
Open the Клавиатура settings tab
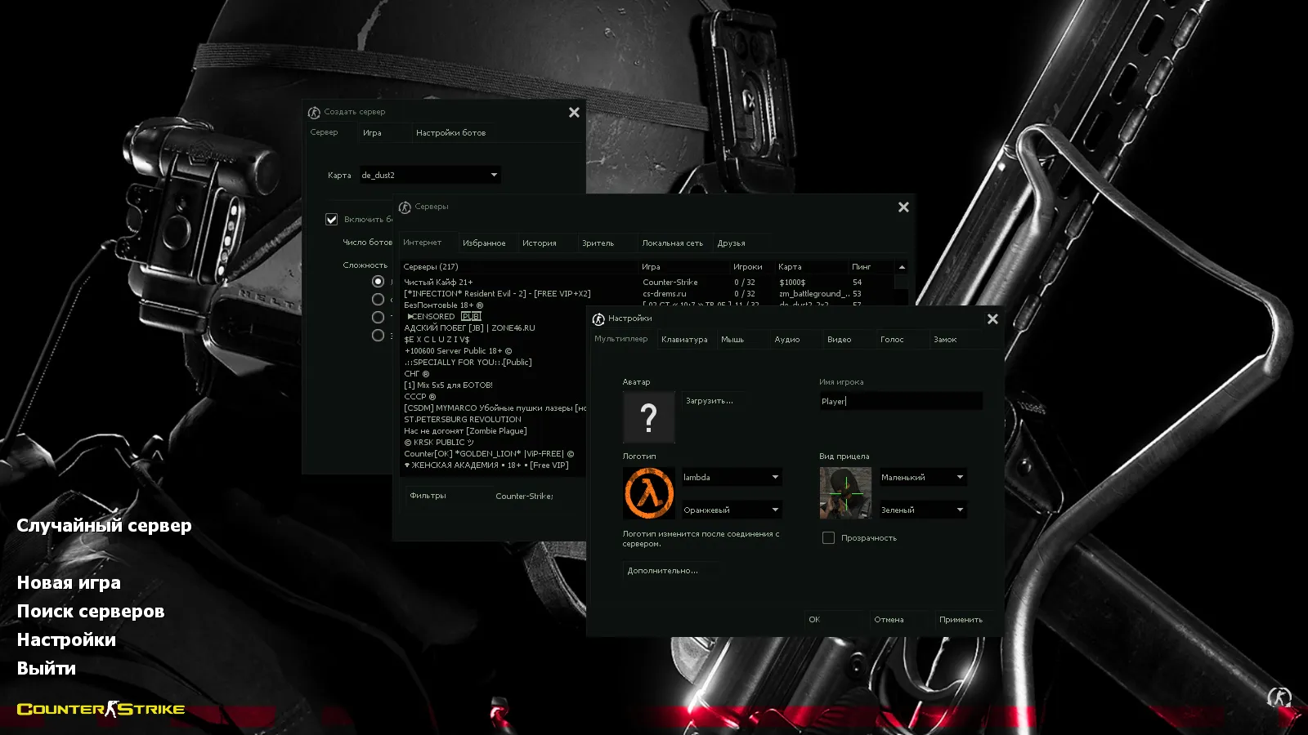tap(686, 339)
